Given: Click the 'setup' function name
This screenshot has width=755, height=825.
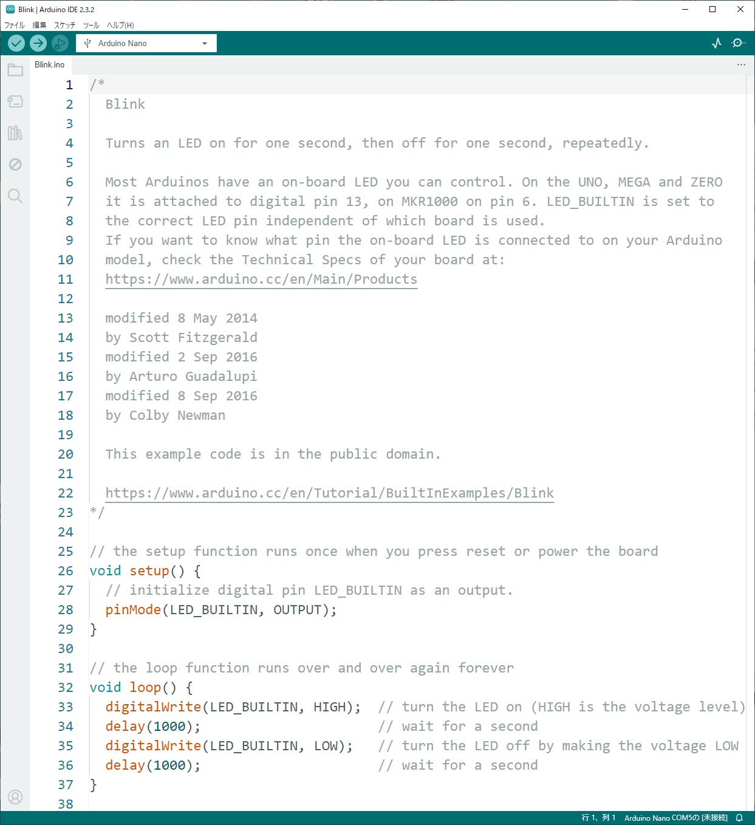Looking at the screenshot, I should (x=149, y=570).
